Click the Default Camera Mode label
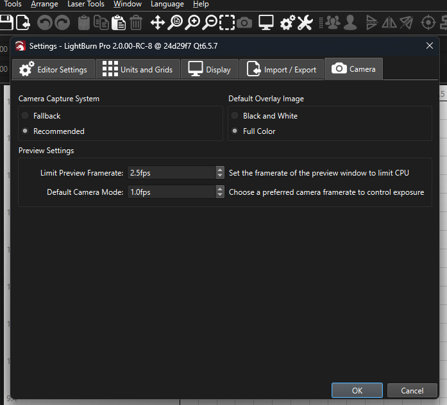This screenshot has height=405, width=447. [85, 192]
